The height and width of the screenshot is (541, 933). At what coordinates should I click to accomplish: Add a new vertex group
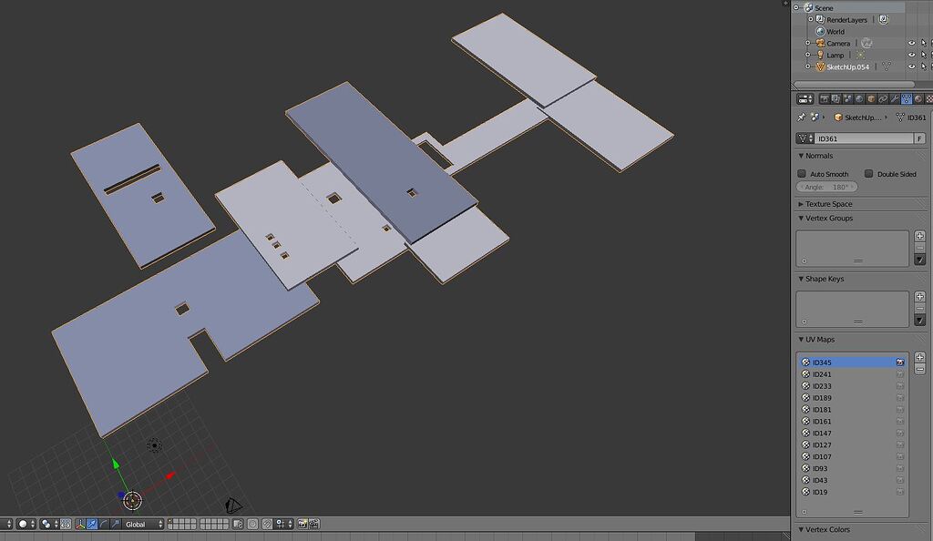click(x=920, y=236)
